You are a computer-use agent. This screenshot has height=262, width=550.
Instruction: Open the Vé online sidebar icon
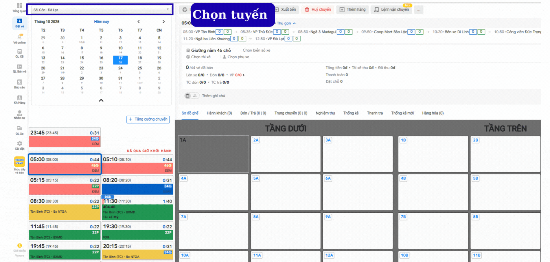[x=19, y=38]
